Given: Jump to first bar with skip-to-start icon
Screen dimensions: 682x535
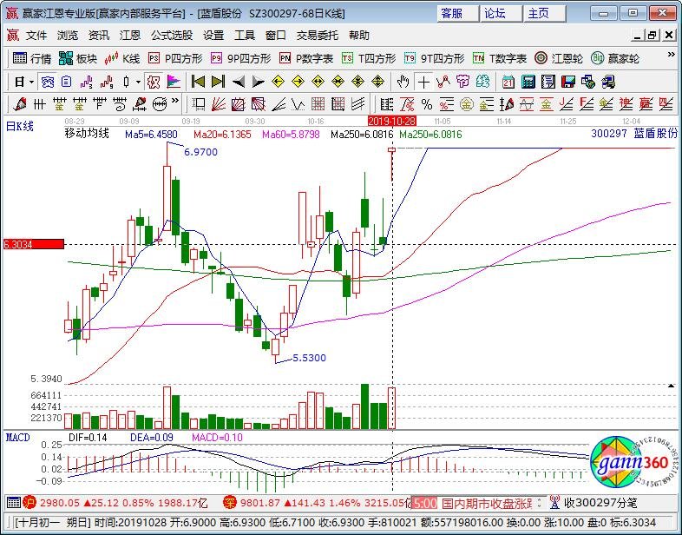Looking at the screenshot, I should [198, 82].
